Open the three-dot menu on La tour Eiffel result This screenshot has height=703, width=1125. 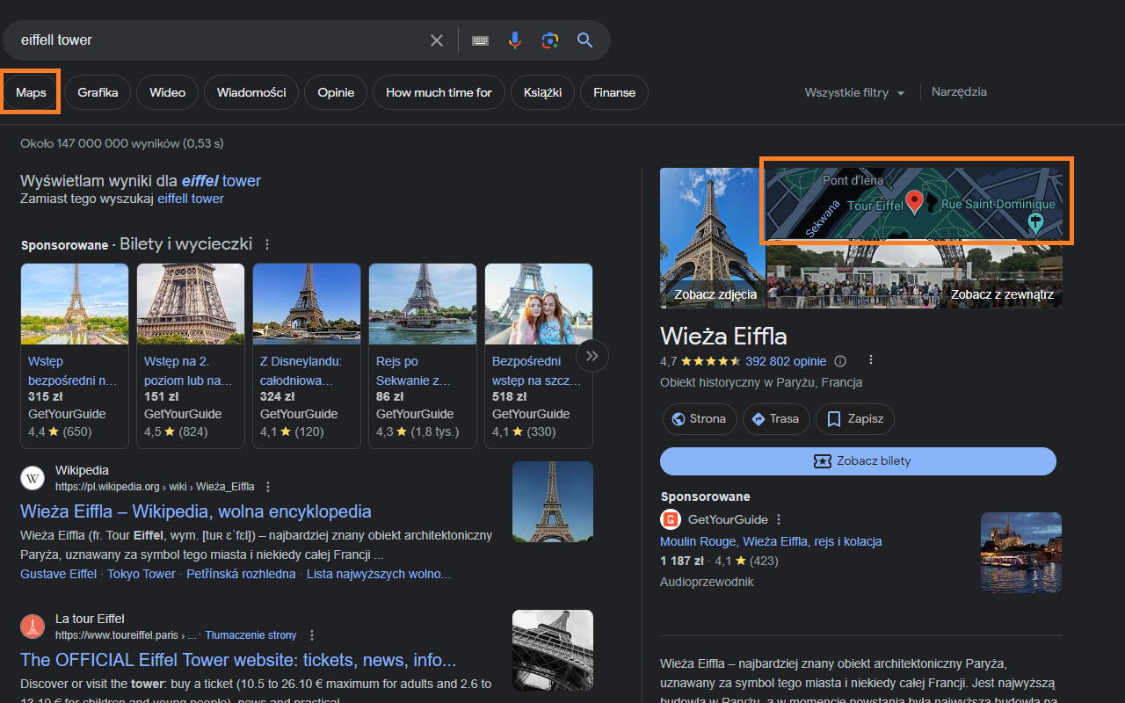pyautogui.click(x=312, y=634)
